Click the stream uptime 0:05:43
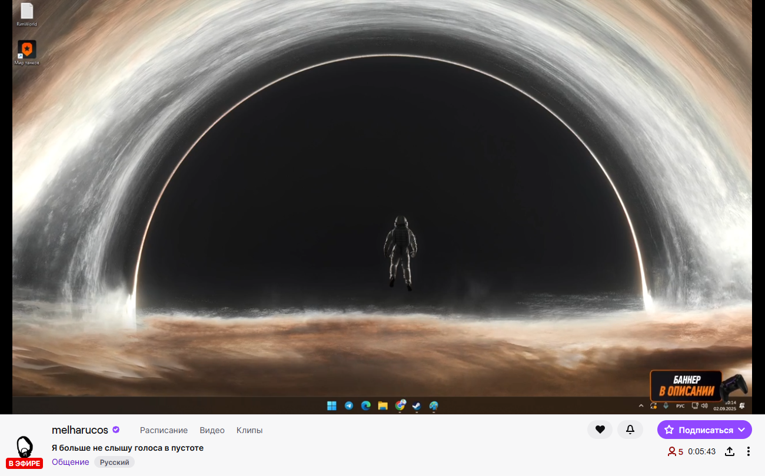 (x=701, y=451)
